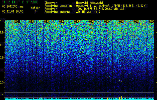
Task: Click the 0.6 kHz axis label
Action: 2,95
